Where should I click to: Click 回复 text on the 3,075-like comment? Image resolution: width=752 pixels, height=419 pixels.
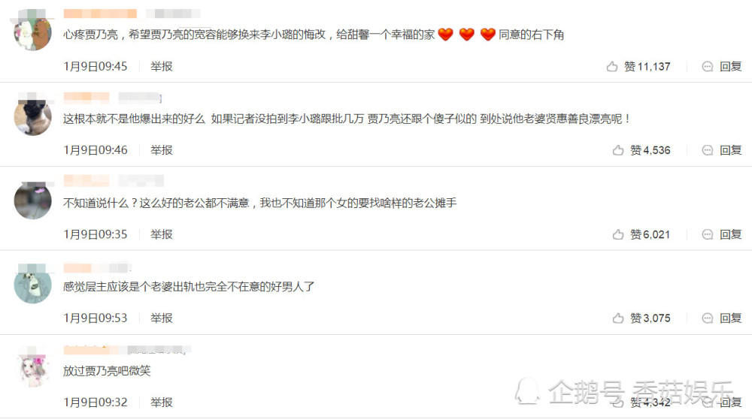(730, 318)
